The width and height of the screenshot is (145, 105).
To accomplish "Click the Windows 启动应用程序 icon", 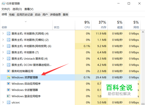I will pyautogui.click(x=8, y=84).
